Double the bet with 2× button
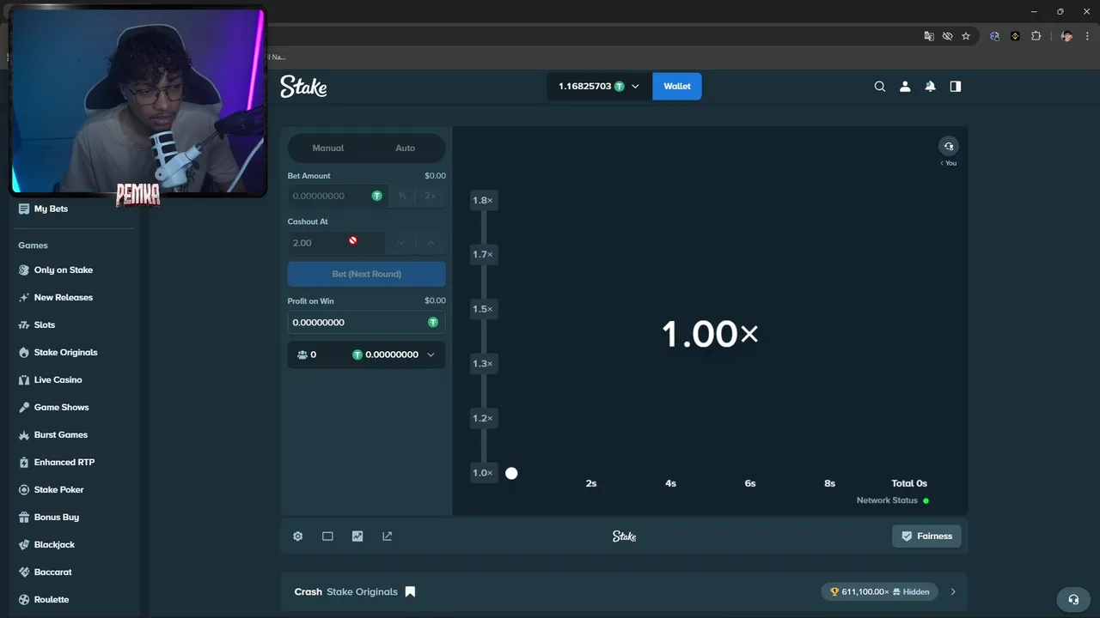Image resolution: width=1100 pixels, height=618 pixels. (431, 196)
